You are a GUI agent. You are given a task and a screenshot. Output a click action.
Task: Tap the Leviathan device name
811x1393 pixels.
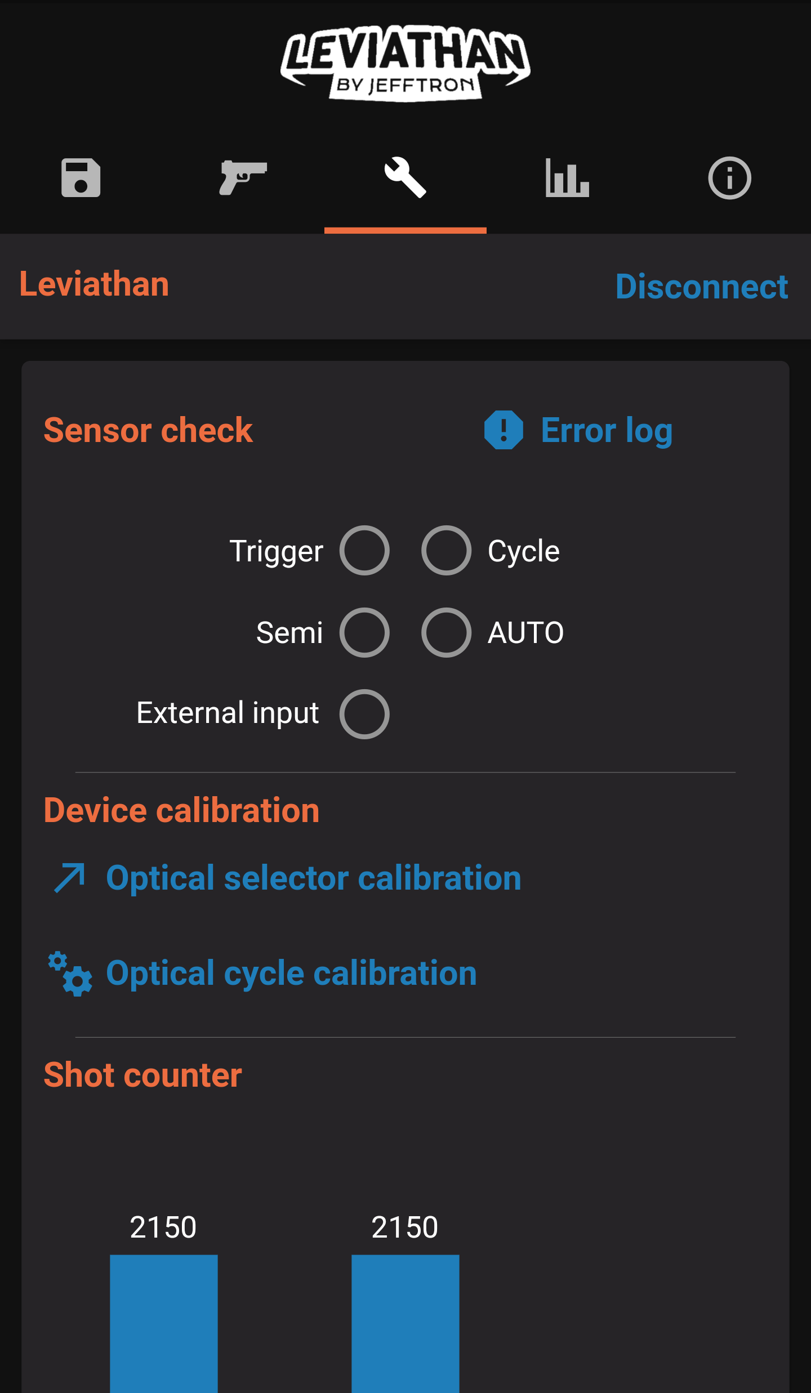[94, 284]
